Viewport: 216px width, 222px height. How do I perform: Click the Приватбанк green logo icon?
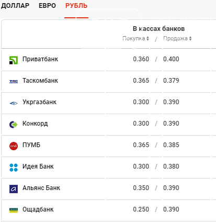click(x=14, y=60)
